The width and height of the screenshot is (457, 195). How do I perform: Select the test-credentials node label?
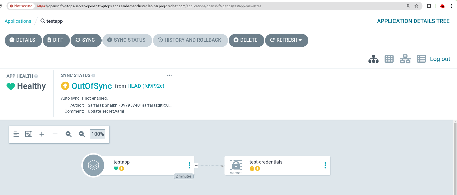(x=266, y=162)
